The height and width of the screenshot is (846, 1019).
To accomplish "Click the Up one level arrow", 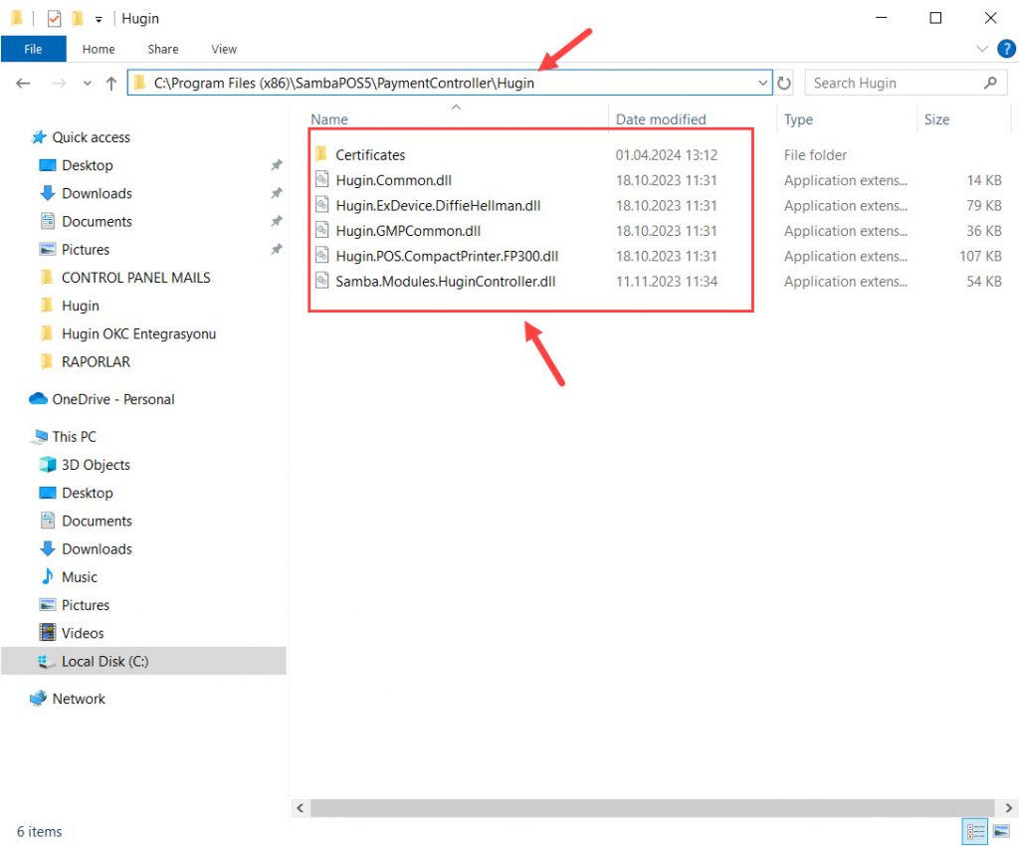I will 111,84.
